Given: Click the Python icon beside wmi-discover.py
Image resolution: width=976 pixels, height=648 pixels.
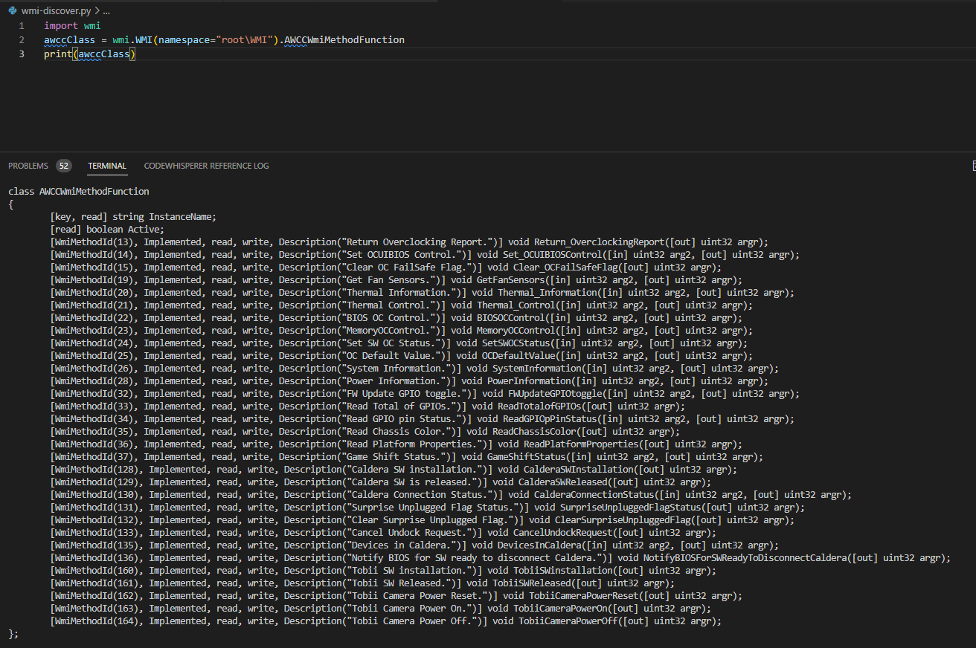Looking at the screenshot, I should (10, 10).
